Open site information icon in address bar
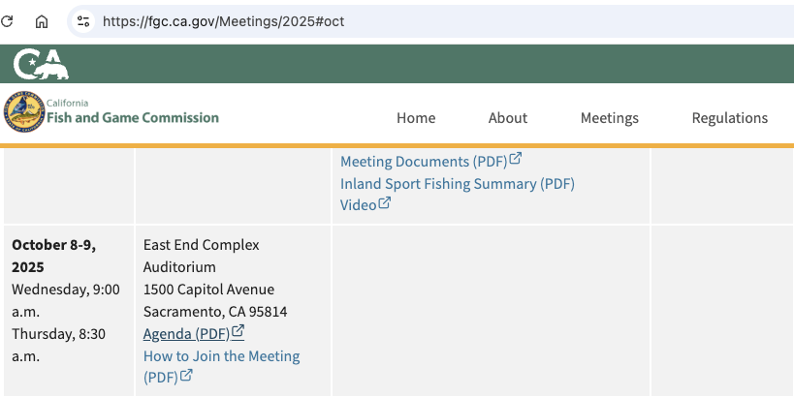 click(x=83, y=20)
